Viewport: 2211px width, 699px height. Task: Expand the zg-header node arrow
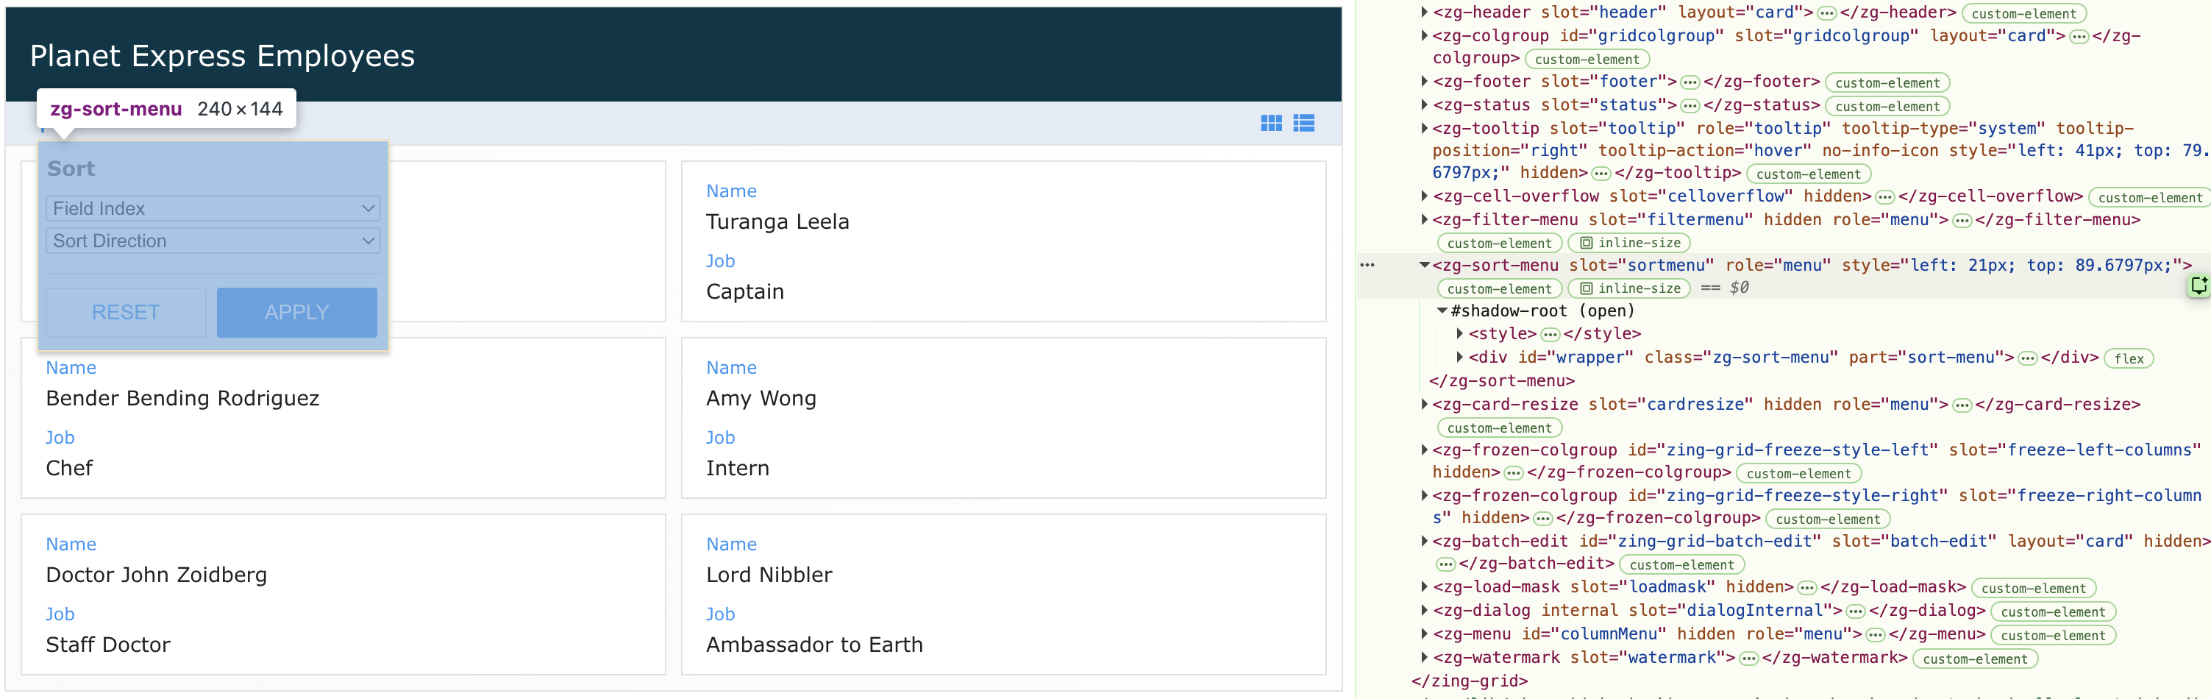1424,12
